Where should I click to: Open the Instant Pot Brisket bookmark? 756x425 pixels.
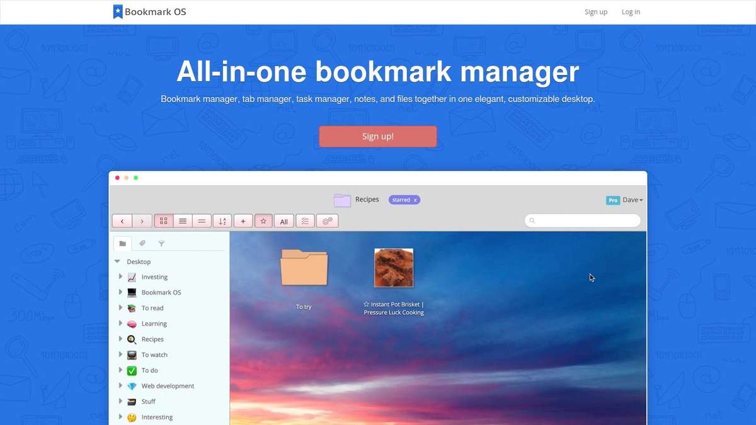[x=393, y=267]
